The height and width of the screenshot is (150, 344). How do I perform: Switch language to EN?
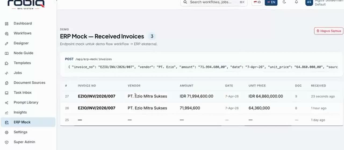click(271, 2)
